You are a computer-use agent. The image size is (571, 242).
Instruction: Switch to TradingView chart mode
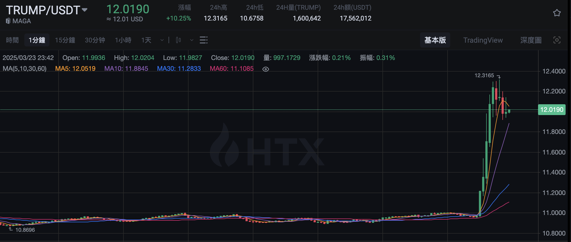483,40
